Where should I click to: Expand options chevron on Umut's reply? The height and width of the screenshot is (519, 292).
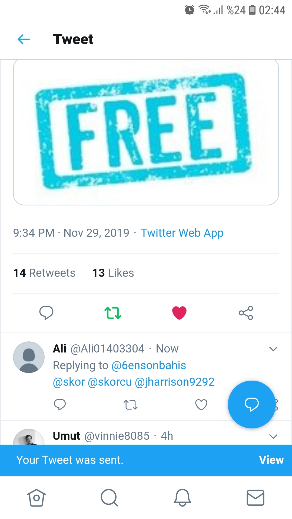(x=273, y=436)
